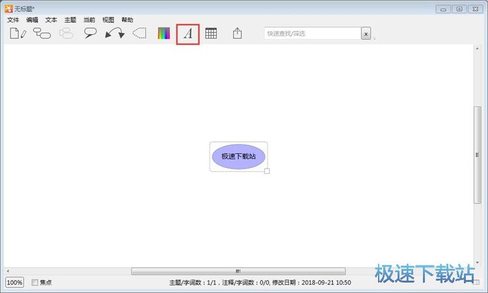
Task: Expand the 主题 menu
Action: 70,20
